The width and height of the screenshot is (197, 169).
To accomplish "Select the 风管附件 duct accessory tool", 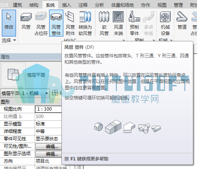I will (70, 23).
